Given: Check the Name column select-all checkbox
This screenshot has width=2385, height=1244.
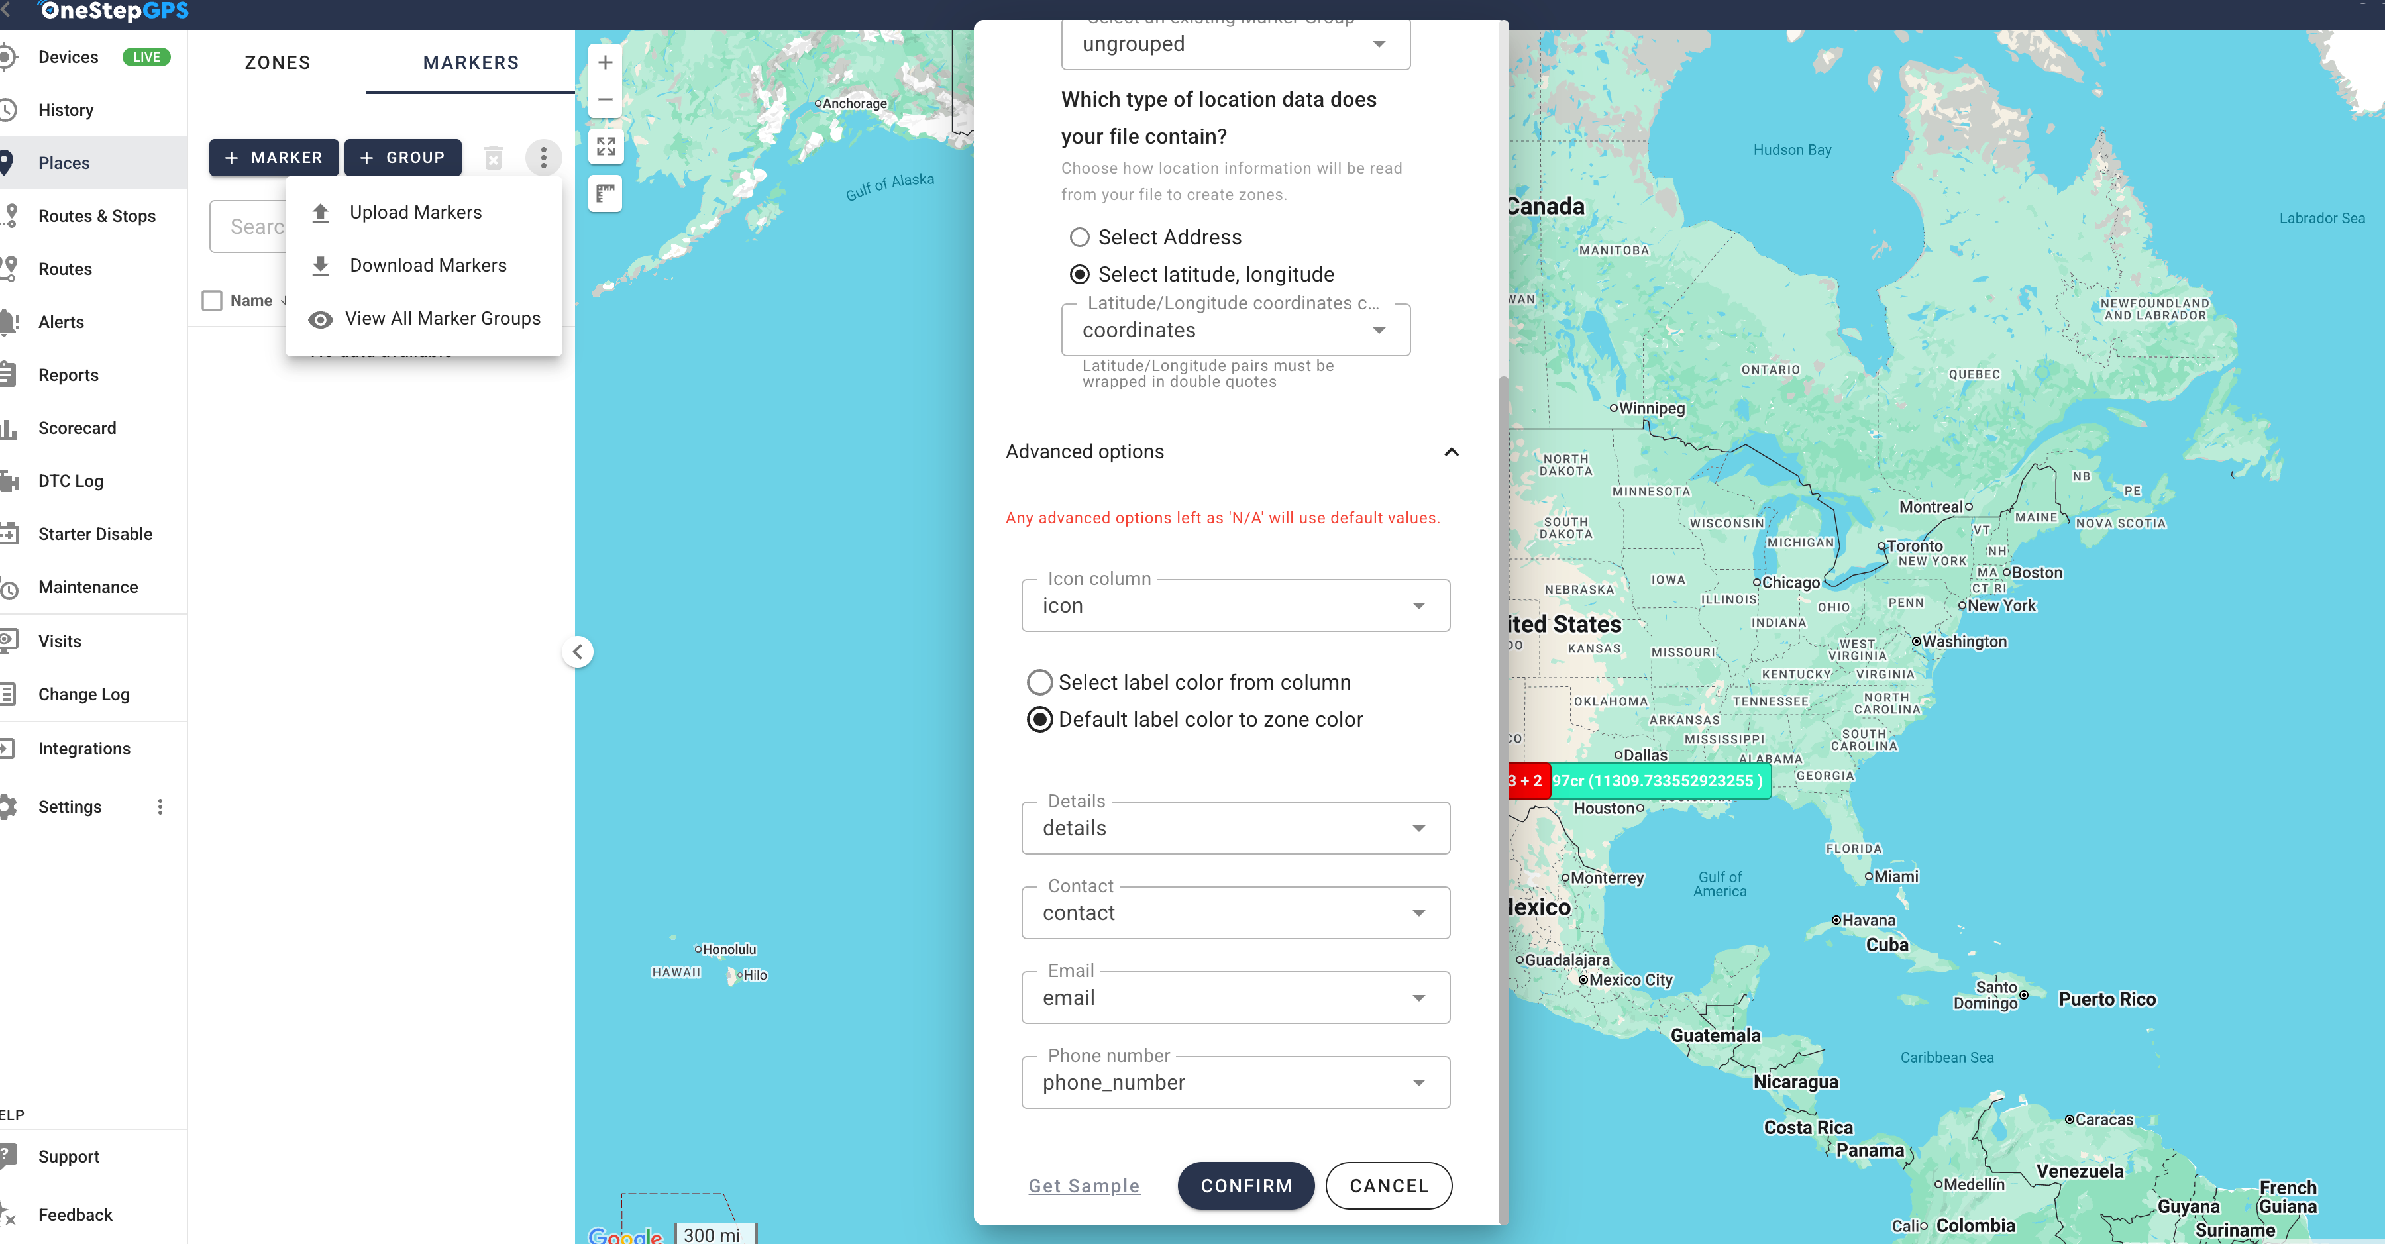Looking at the screenshot, I should [x=212, y=301].
